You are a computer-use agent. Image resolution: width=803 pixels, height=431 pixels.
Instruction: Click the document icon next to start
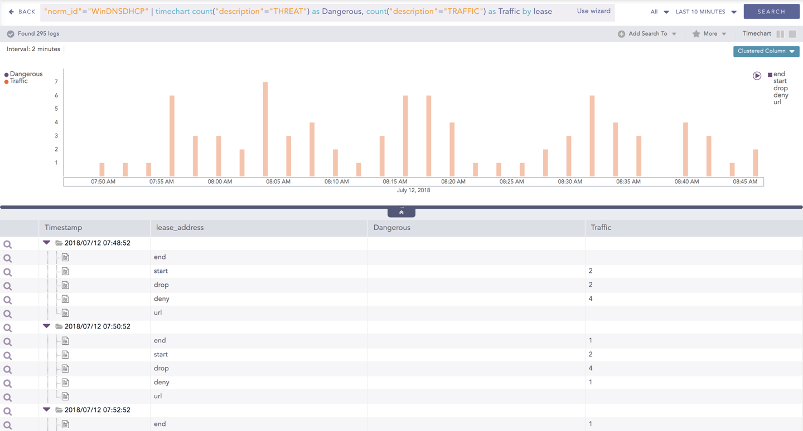point(66,271)
